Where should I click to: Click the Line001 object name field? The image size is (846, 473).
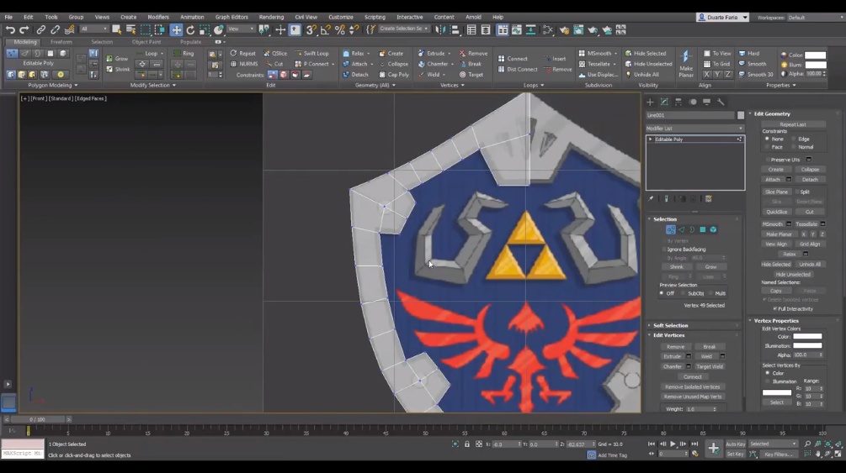(x=690, y=115)
